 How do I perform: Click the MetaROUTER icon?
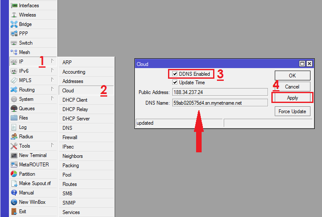(x=14, y=165)
